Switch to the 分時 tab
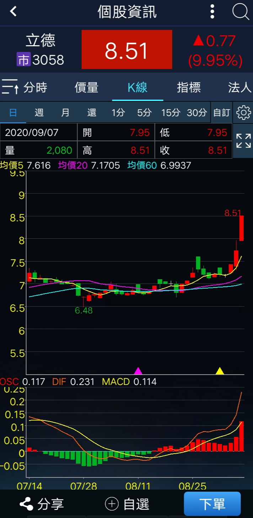 (35, 87)
